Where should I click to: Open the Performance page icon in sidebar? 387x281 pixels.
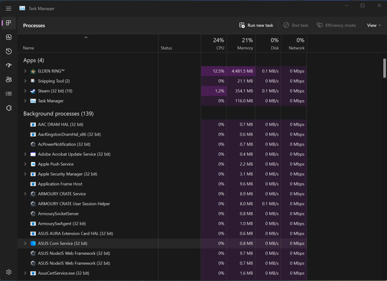(9, 37)
